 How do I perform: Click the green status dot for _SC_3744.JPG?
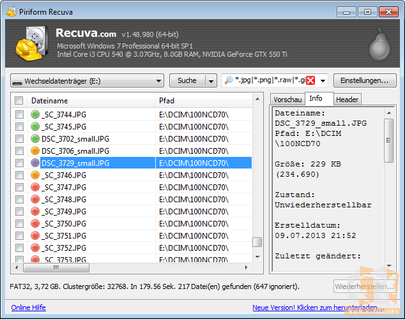click(36, 115)
